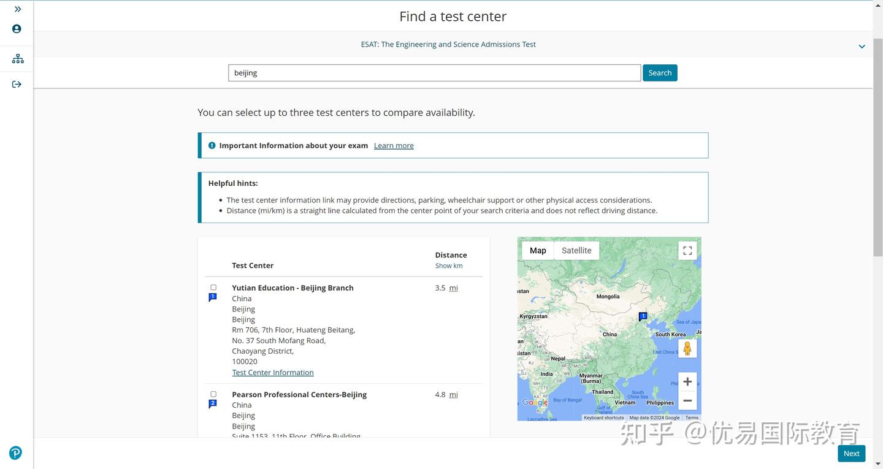
Task: Open the user profile icon in sidebar
Action: coord(17,29)
